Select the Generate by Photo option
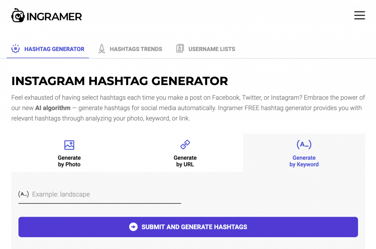Screen dimensions: 376x249 pyautogui.click(x=69, y=153)
